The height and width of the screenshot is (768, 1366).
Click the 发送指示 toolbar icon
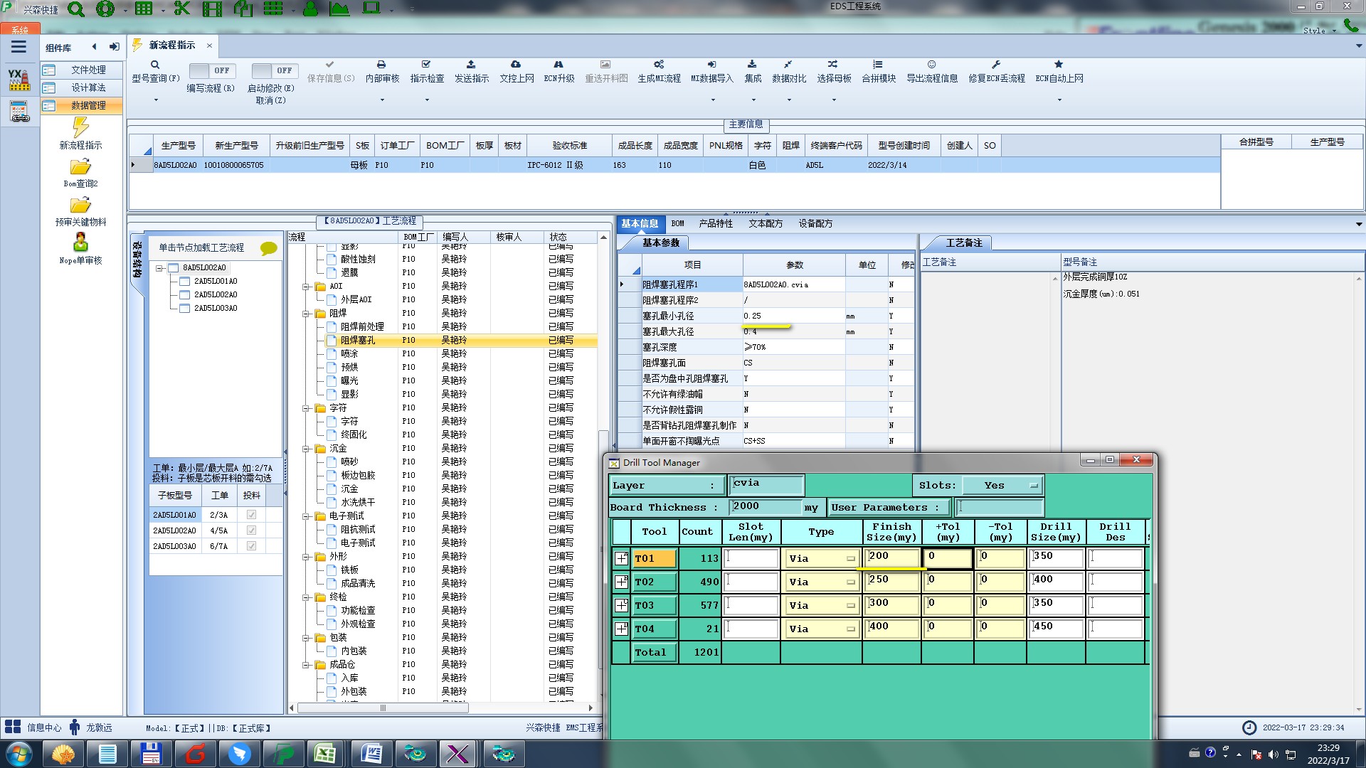click(x=471, y=65)
